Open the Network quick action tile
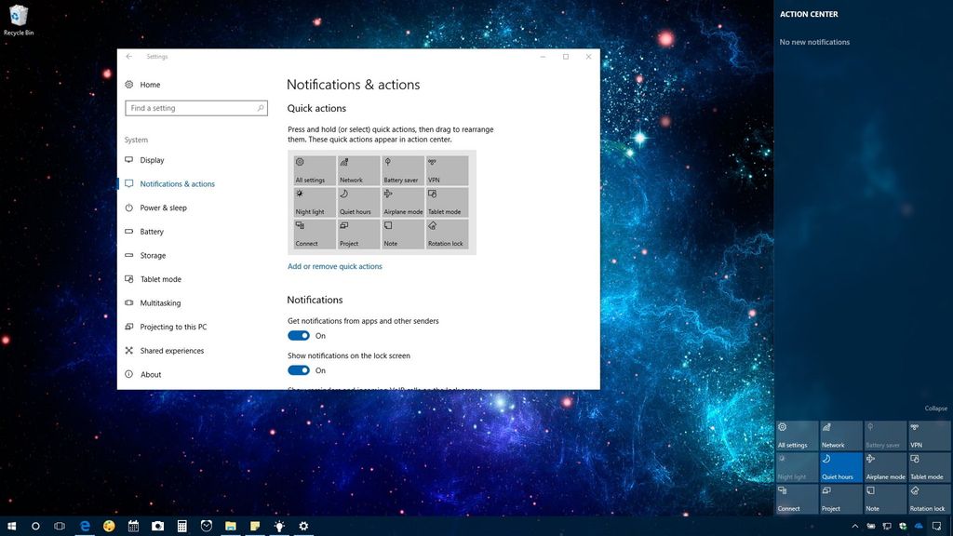 [x=357, y=170]
